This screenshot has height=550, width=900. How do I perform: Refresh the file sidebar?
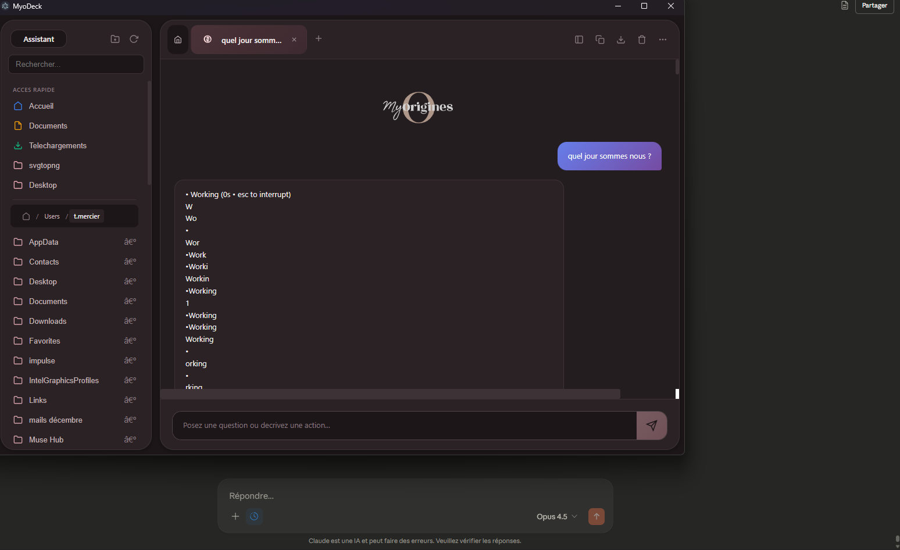coord(134,39)
